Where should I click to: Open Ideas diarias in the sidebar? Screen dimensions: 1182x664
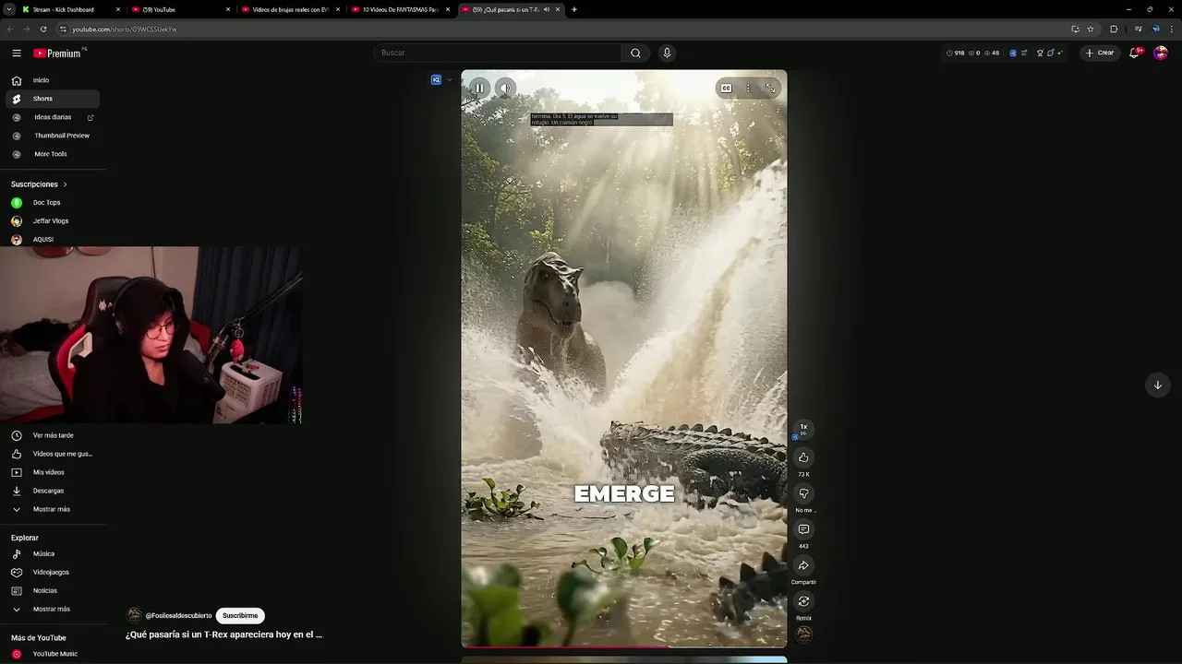point(53,117)
